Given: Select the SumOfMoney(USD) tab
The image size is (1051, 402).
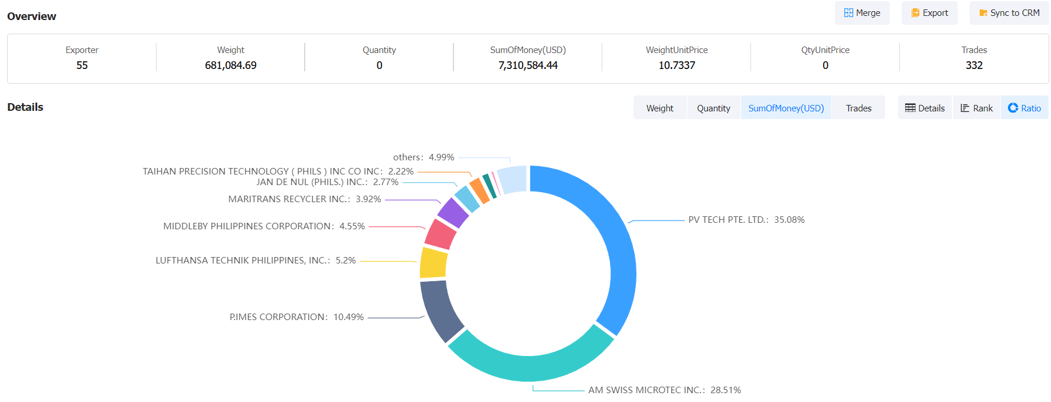Looking at the screenshot, I should point(786,108).
